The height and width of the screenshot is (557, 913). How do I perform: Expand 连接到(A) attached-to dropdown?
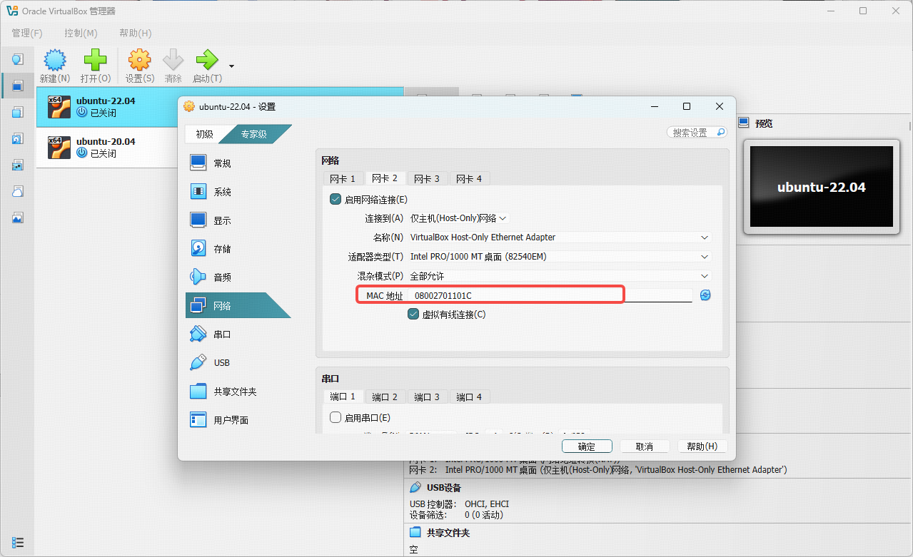coord(458,218)
